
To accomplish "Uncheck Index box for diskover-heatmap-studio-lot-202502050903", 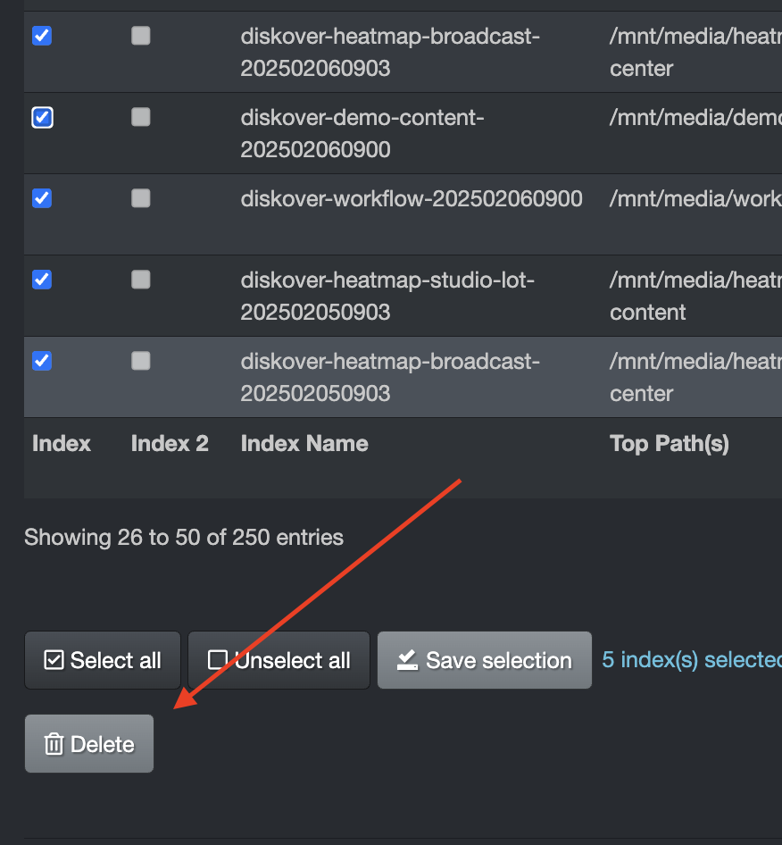I will (42, 280).
